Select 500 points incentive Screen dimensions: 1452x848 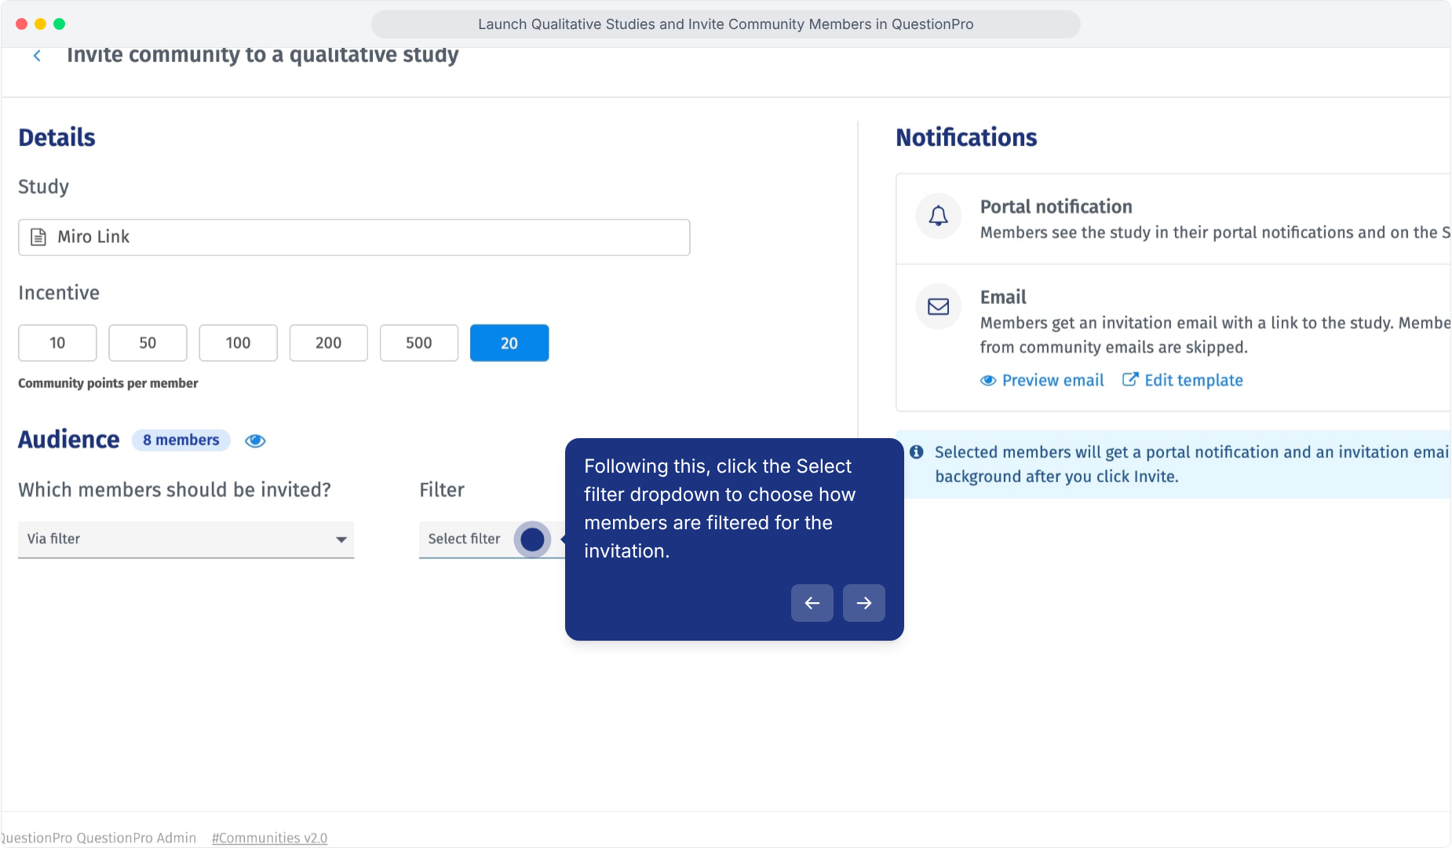pos(419,343)
